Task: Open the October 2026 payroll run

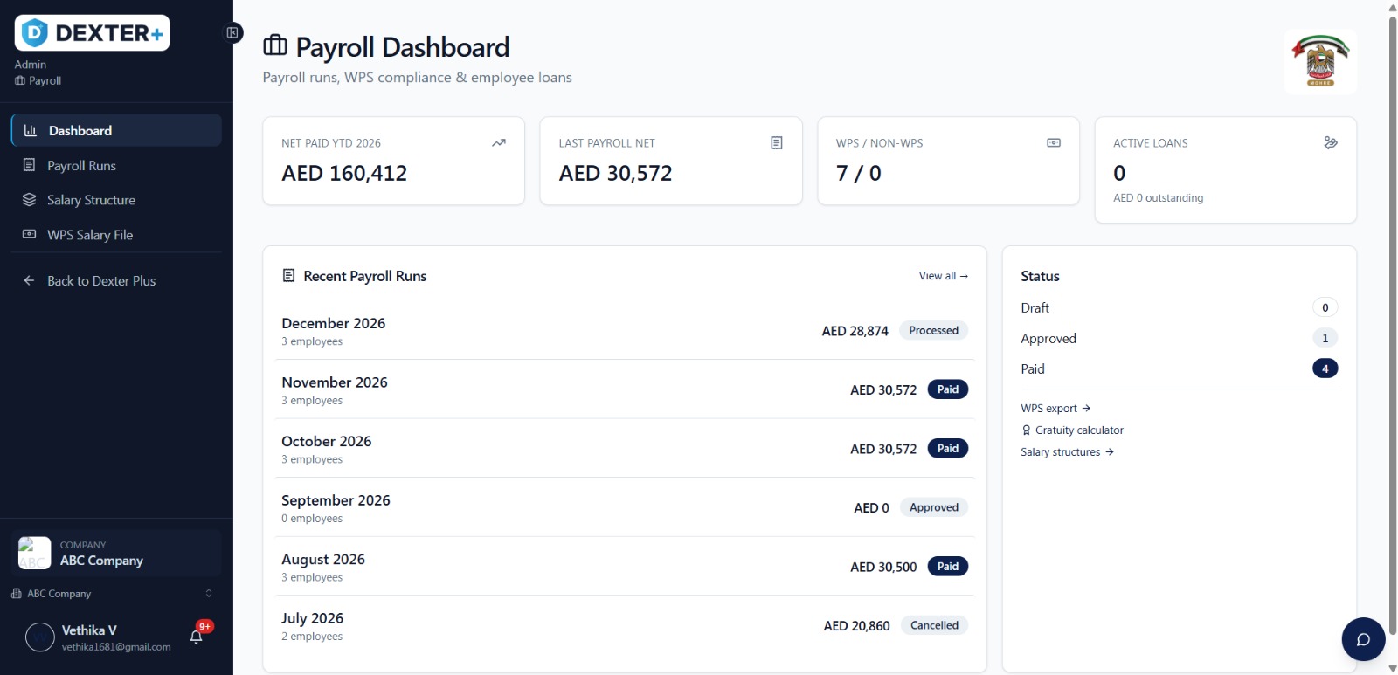Action: 625,449
